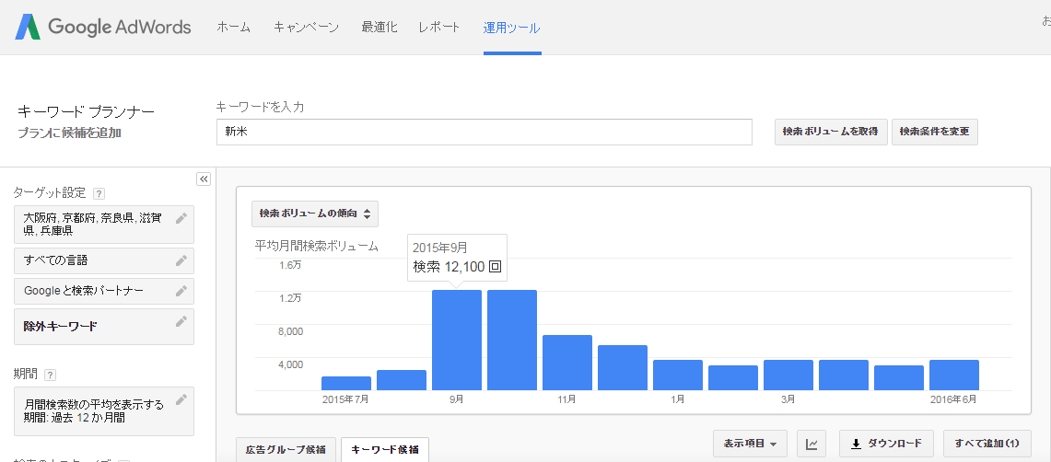Click 検索 12,100 回 tooltip text

(x=457, y=267)
